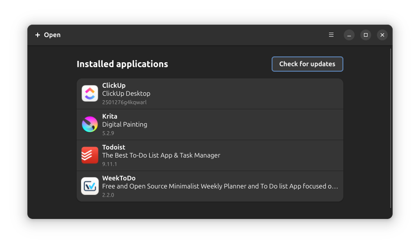Click the Todoist app icon
The image size is (420, 249).
pos(90,155)
